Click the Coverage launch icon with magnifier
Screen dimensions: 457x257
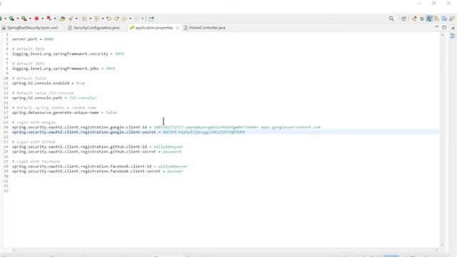click(x=11, y=19)
